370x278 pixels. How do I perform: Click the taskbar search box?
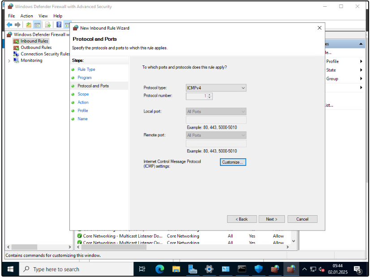[76, 269]
